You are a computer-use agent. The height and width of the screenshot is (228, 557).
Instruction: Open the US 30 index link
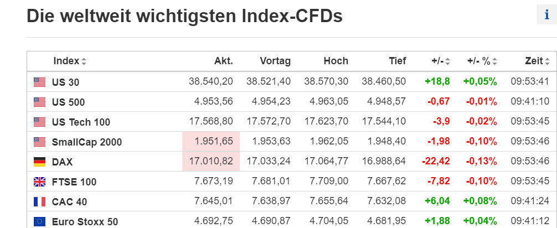(x=65, y=82)
